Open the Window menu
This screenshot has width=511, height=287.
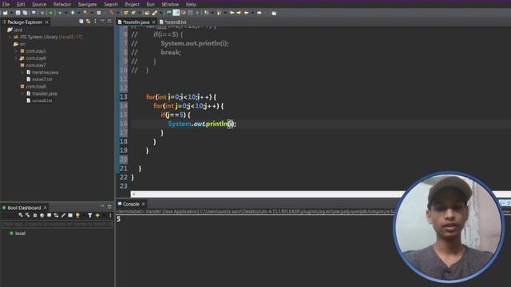coord(170,4)
